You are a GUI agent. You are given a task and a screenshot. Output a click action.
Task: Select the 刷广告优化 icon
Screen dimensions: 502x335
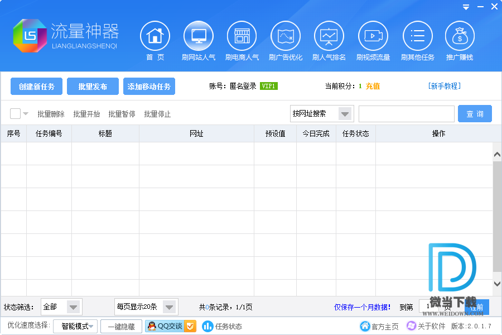pos(285,36)
